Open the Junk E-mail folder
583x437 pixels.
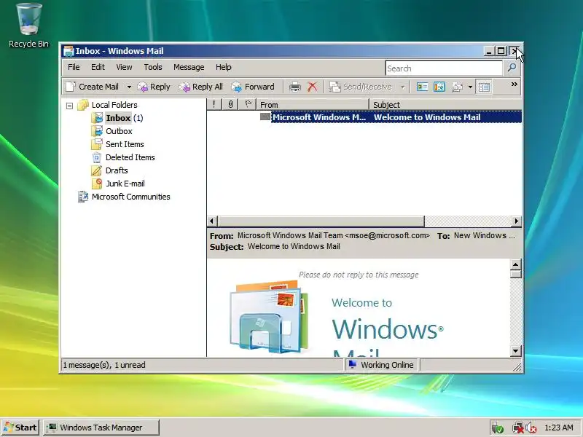pos(125,184)
